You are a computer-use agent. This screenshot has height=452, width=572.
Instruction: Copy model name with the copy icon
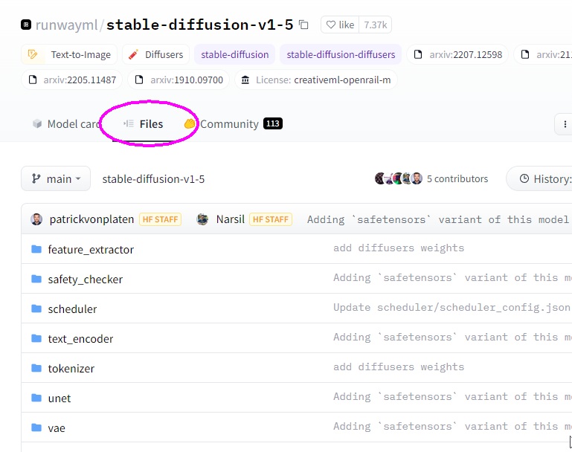303,25
